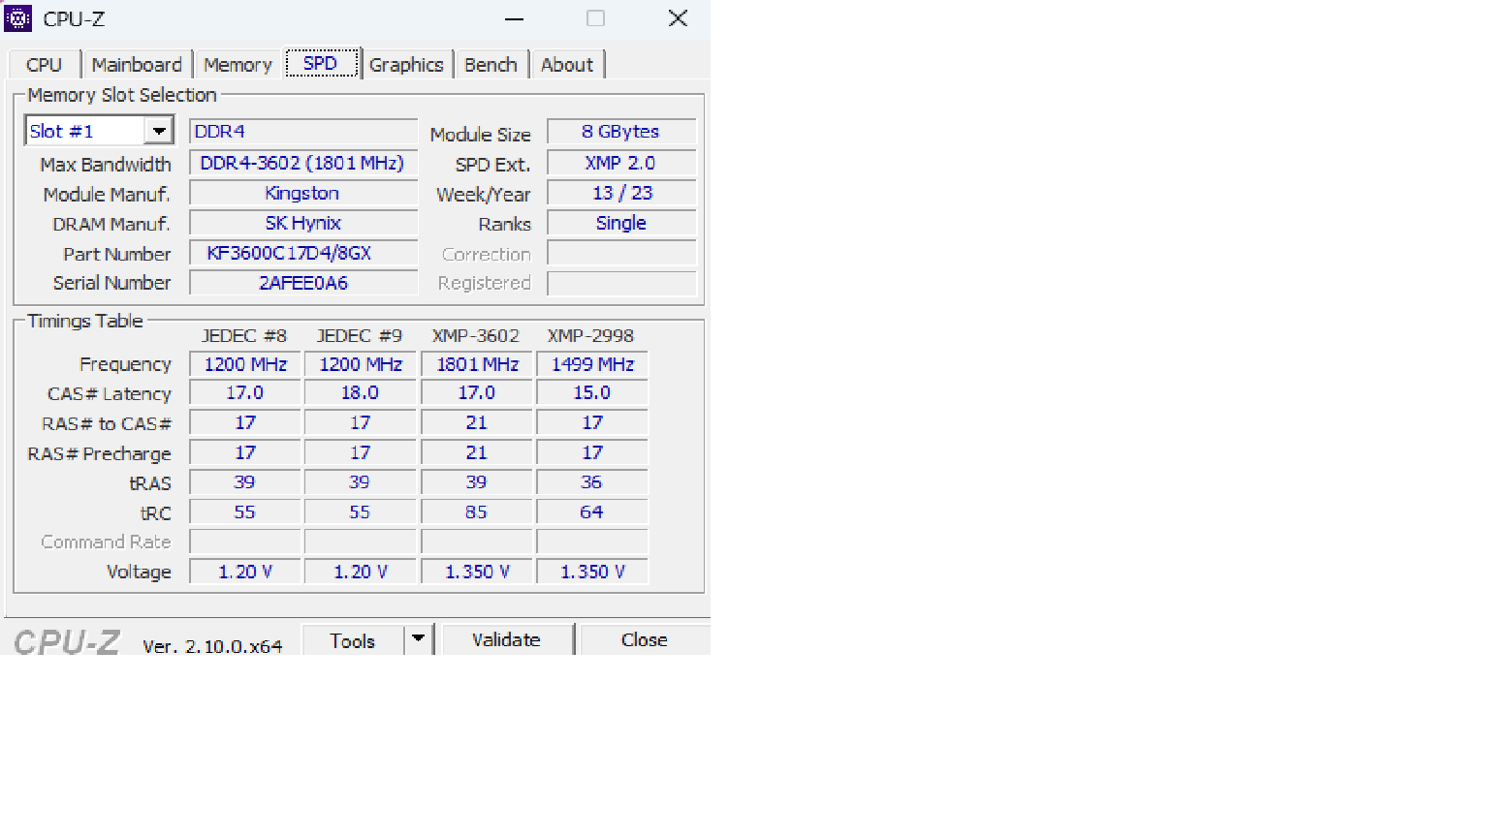Click the Validate button
Viewport: 1489px width, 837px height.
tap(506, 639)
